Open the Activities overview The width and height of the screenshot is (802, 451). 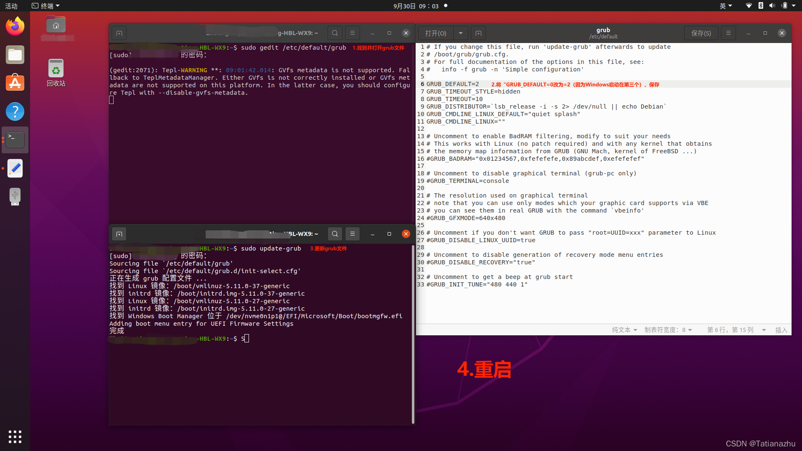click(11, 6)
